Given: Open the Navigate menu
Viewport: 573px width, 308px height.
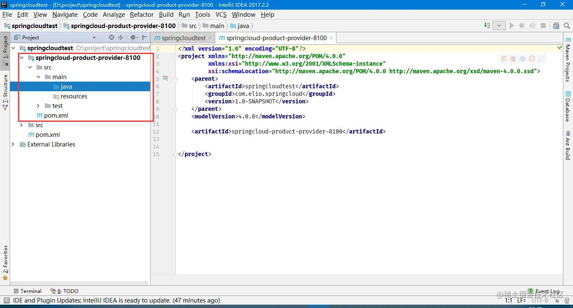Looking at the screenshot, I should (x=65, y=14).
